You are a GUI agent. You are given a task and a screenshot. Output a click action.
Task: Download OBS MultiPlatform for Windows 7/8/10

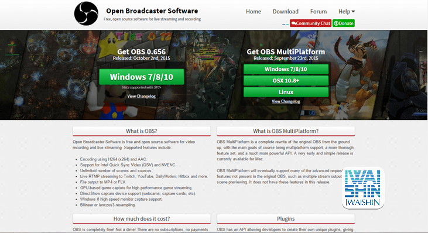point(286,69)
